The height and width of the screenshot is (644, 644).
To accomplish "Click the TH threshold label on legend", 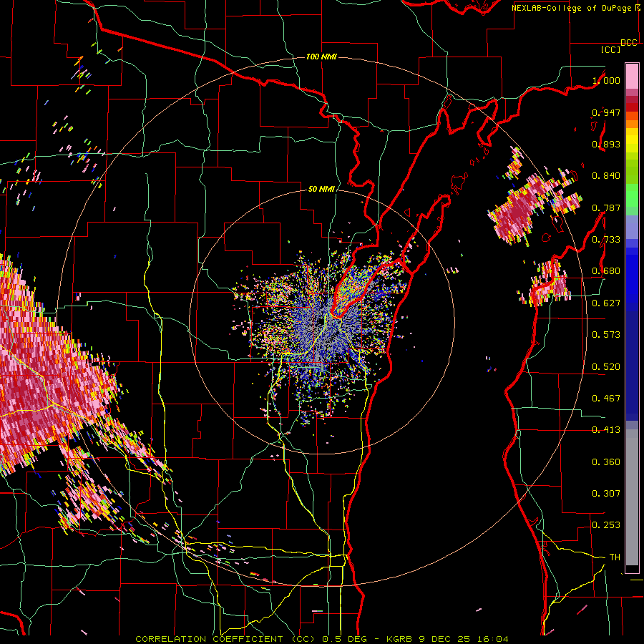I will click(x=615, y=557).
